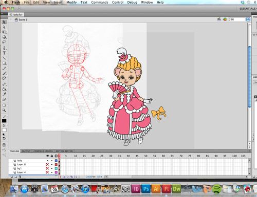This screenshot has width=257, height=197.
Task: Show the hidden bg1 layer
Action: tap(47, 168)
